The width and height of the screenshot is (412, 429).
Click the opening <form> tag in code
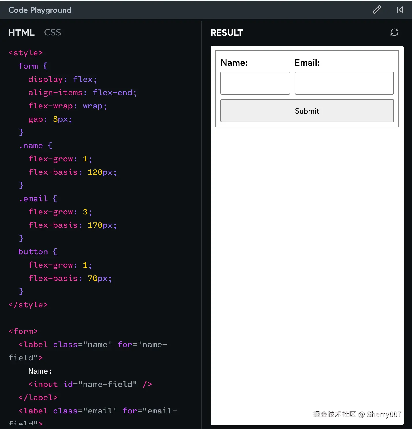(23, 331)
